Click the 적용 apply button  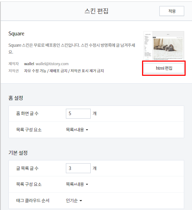[172, 11]
